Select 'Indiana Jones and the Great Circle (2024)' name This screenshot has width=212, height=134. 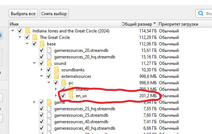click(71, 31)
